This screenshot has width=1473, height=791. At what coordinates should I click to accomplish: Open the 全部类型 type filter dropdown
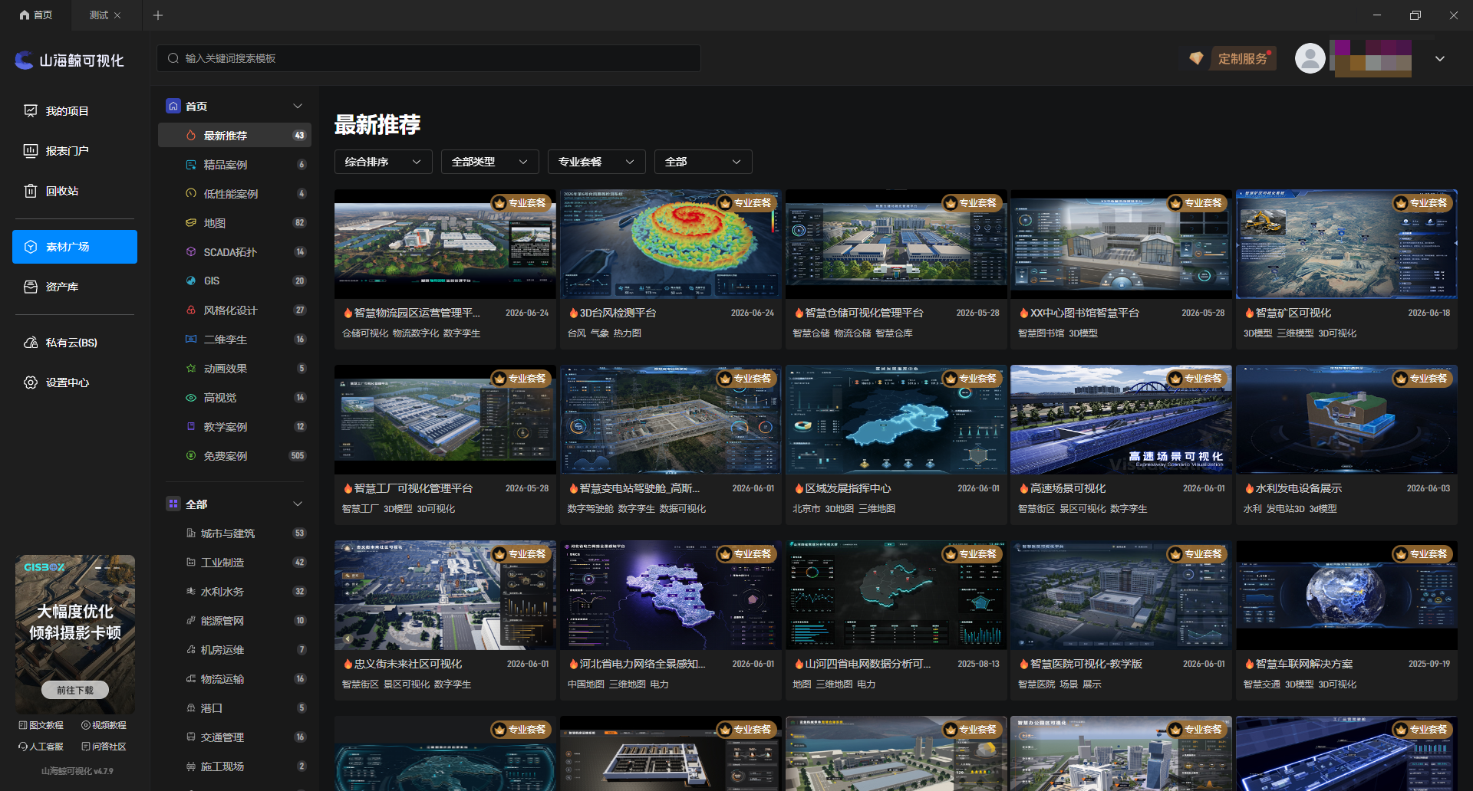coord(489,162)
